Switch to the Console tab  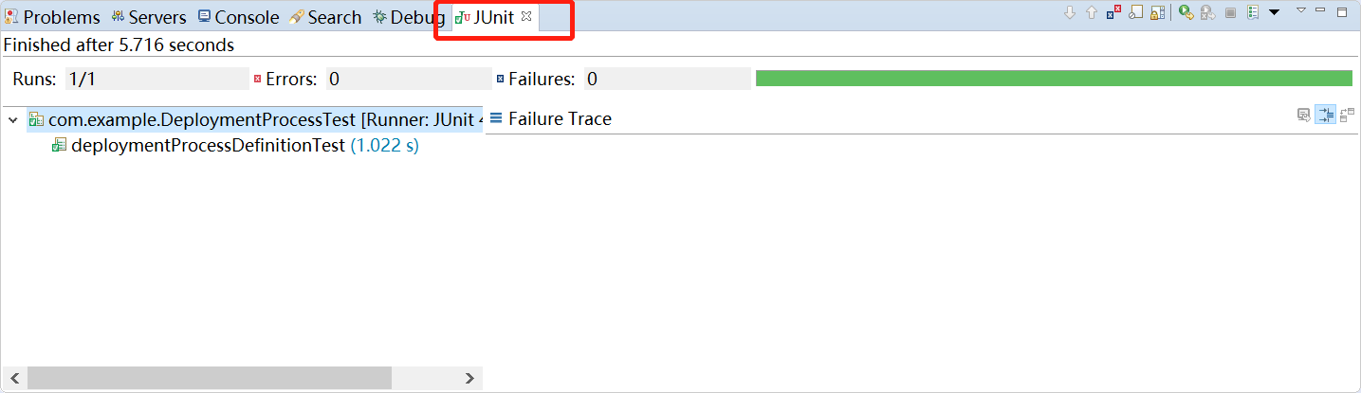tap(238, 17)
